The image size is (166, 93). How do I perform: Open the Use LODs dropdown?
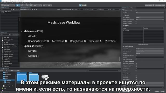pos(150,13)
